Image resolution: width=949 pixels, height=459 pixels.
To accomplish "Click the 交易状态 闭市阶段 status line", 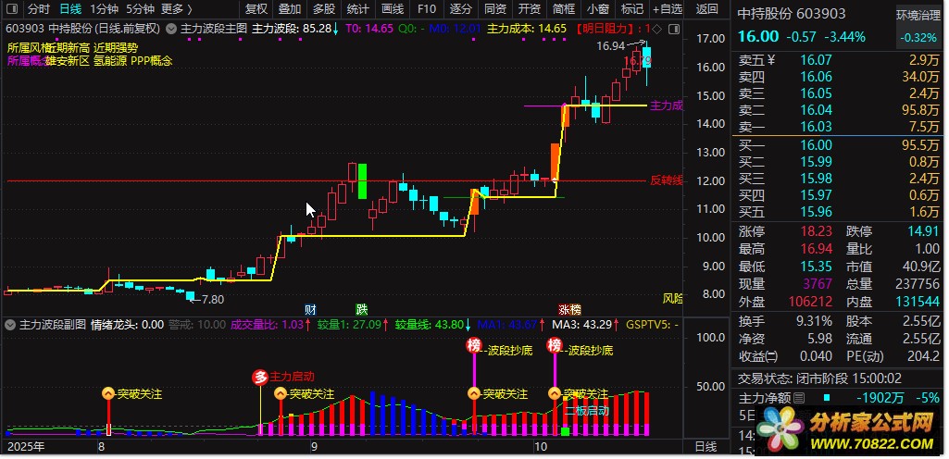I will pos(819,378).
